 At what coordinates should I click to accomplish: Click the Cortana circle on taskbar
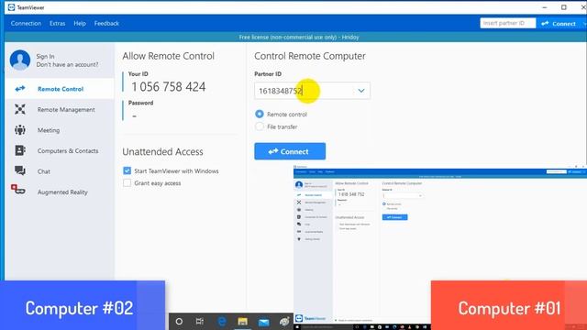[179, 322]
